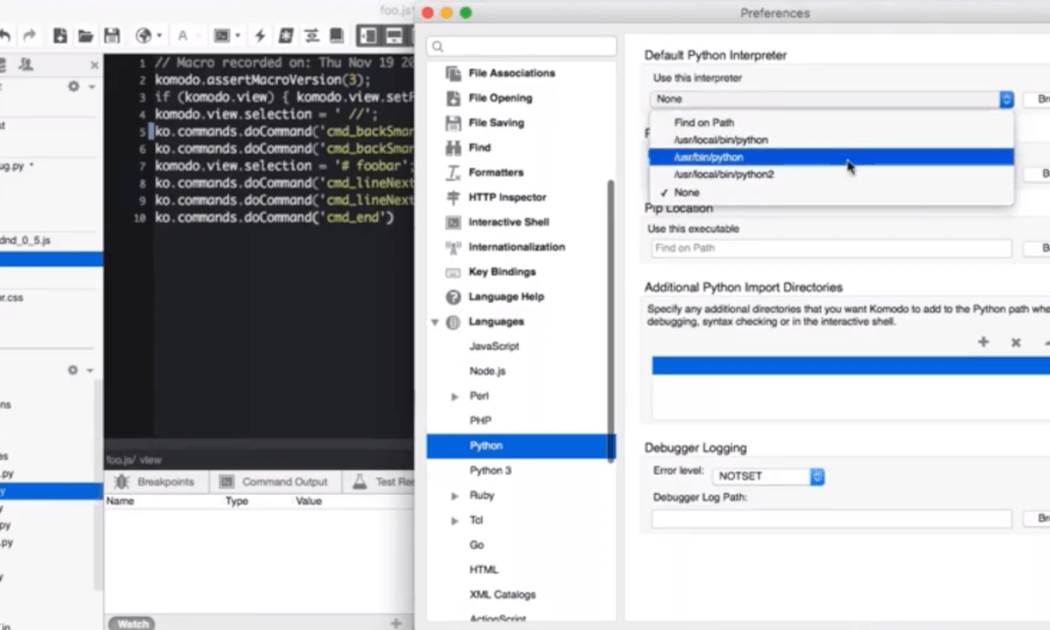The height and width of the screenshot is (630, 1050).
Task: Click the Value column header
Action: [309, 501]
